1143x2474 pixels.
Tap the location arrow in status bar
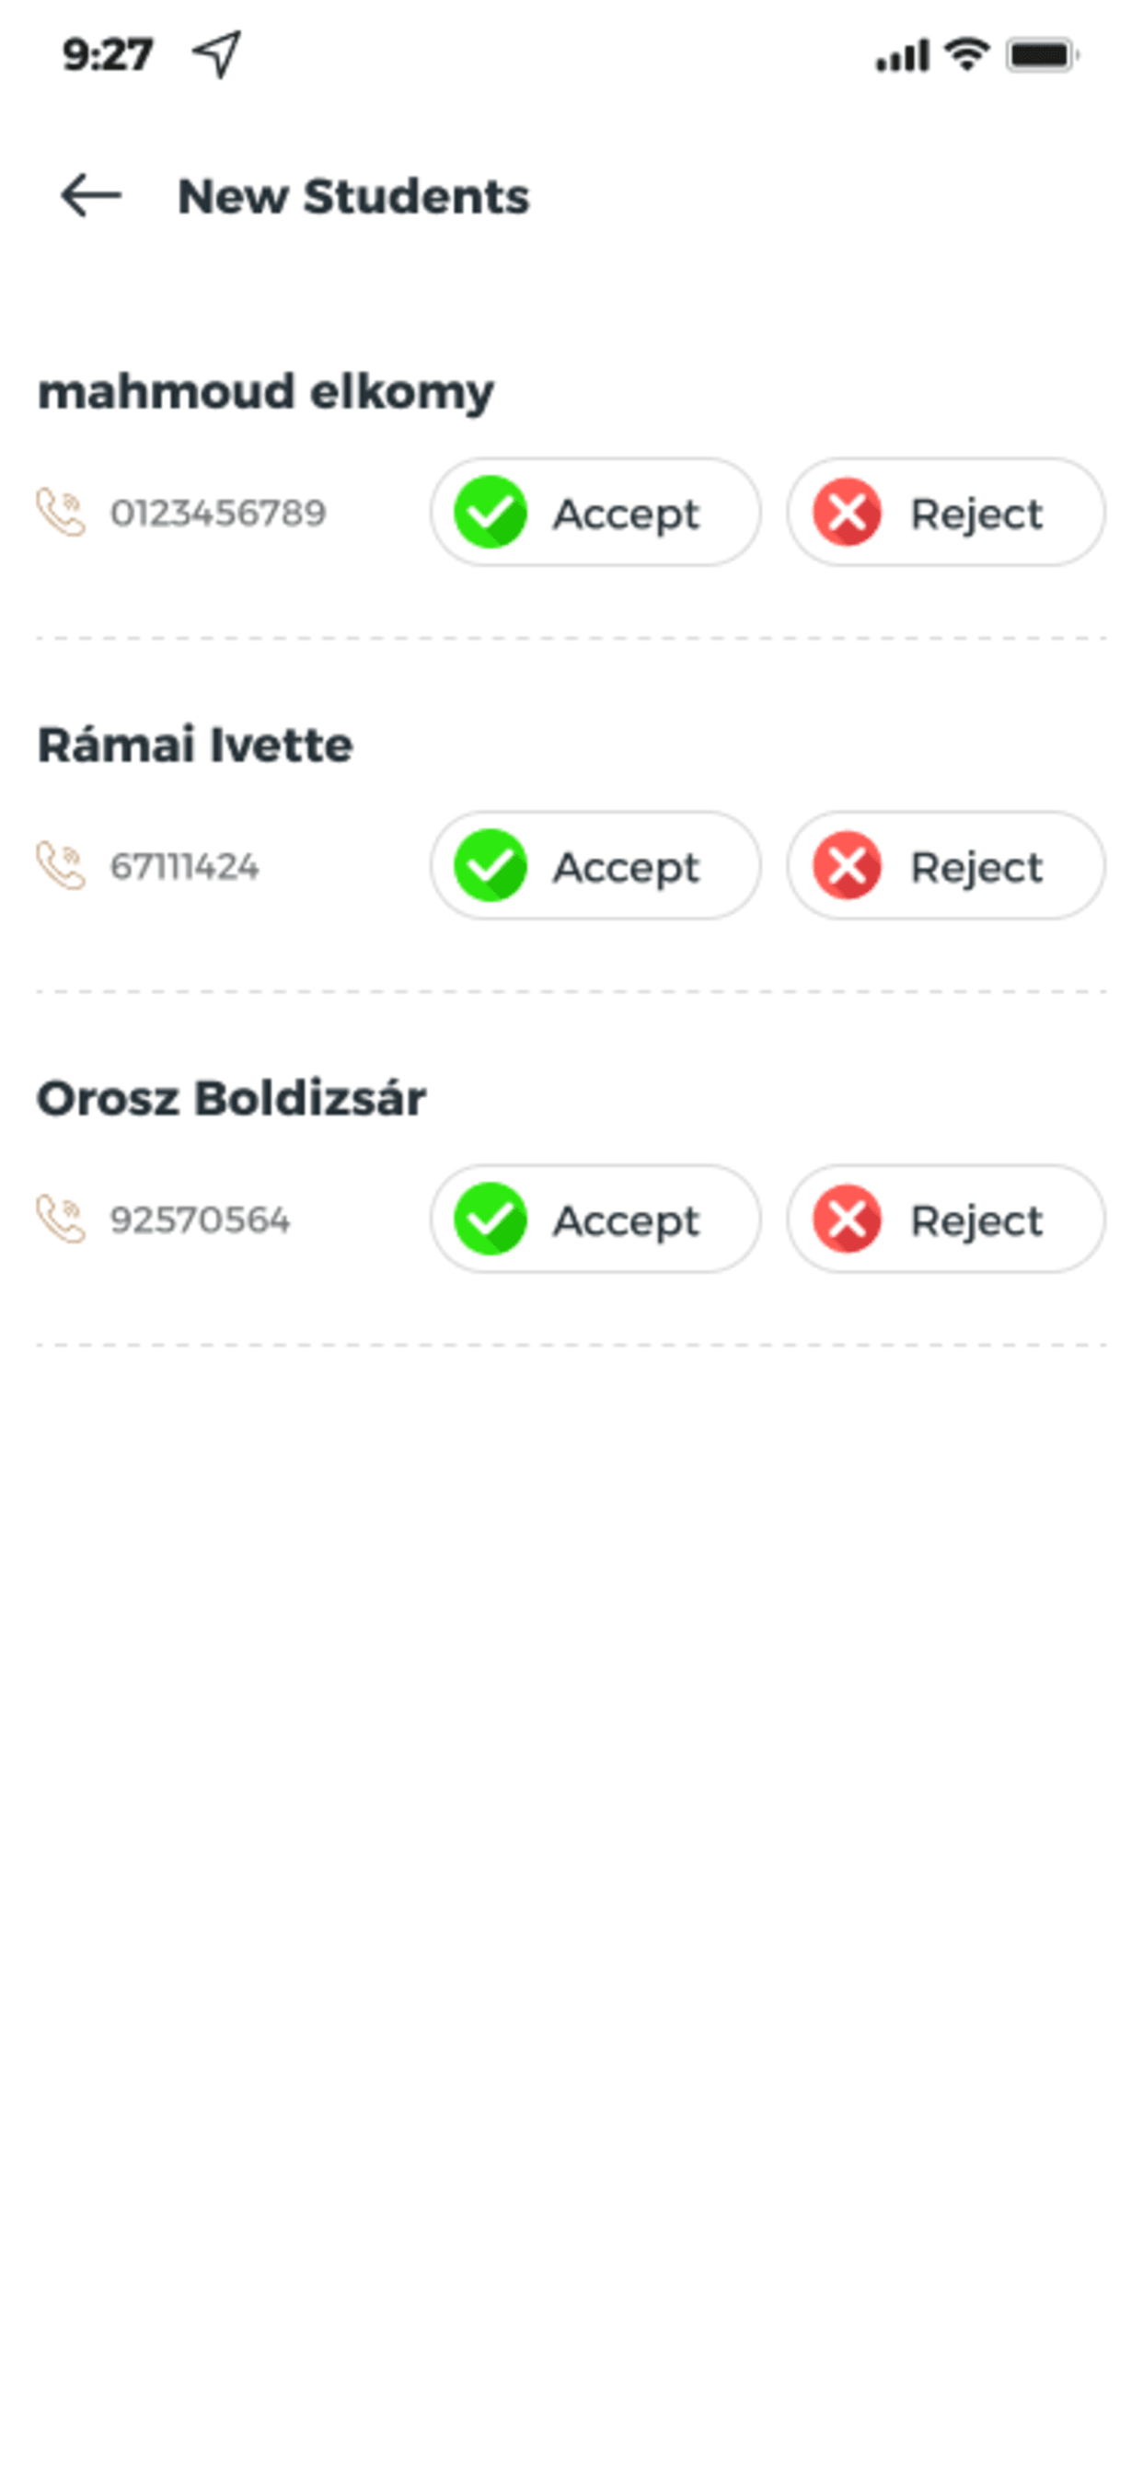point(217,54)
